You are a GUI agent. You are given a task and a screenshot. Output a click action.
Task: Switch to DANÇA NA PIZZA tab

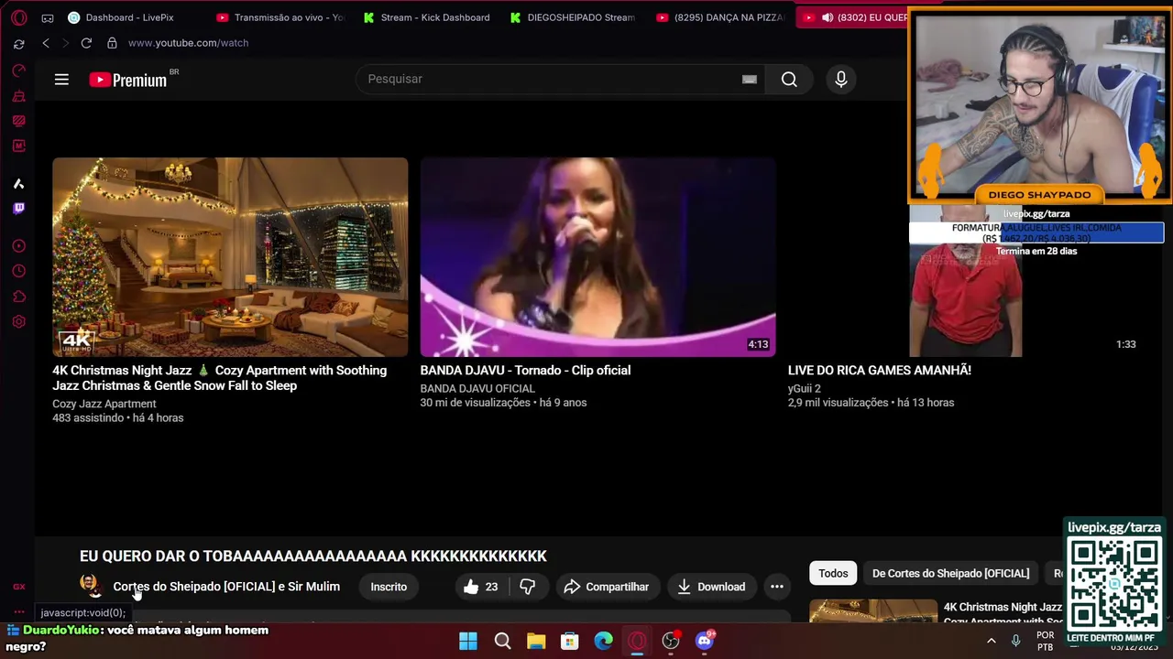(720, 17)
